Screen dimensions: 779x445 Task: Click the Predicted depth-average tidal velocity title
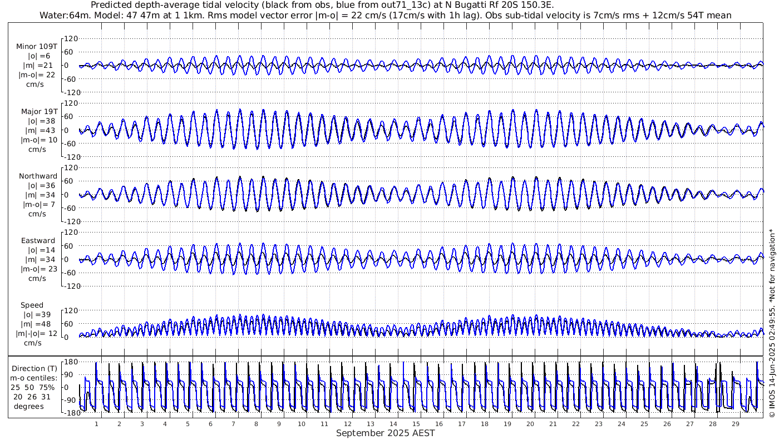[x=322, y=5]
